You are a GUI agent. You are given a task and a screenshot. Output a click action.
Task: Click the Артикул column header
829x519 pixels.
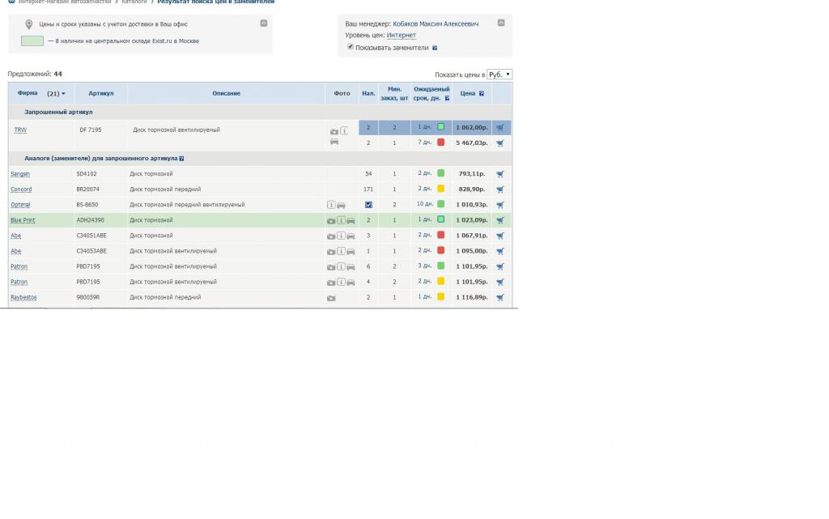click(101, 94)
